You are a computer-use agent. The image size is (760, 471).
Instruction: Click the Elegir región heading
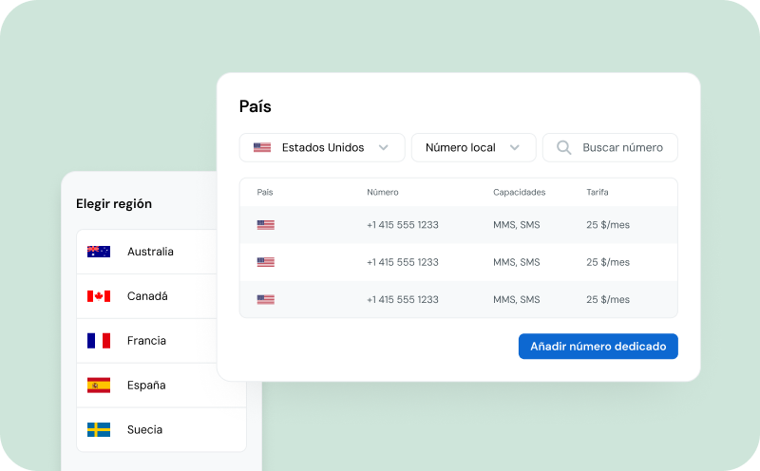click(114, 203)
